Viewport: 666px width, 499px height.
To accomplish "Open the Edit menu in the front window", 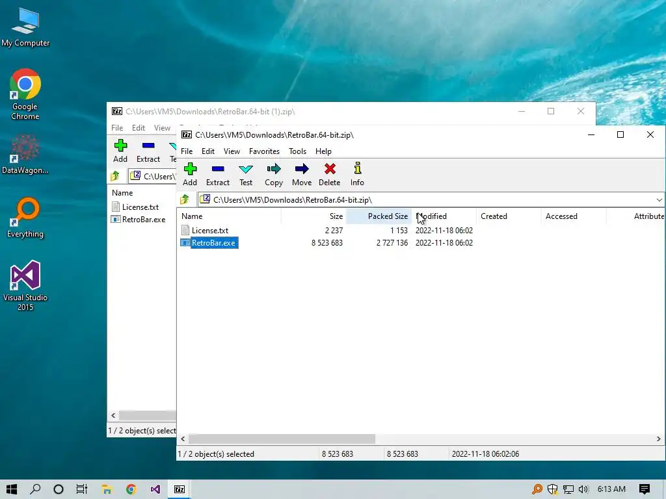I will (x=207, y=151).
